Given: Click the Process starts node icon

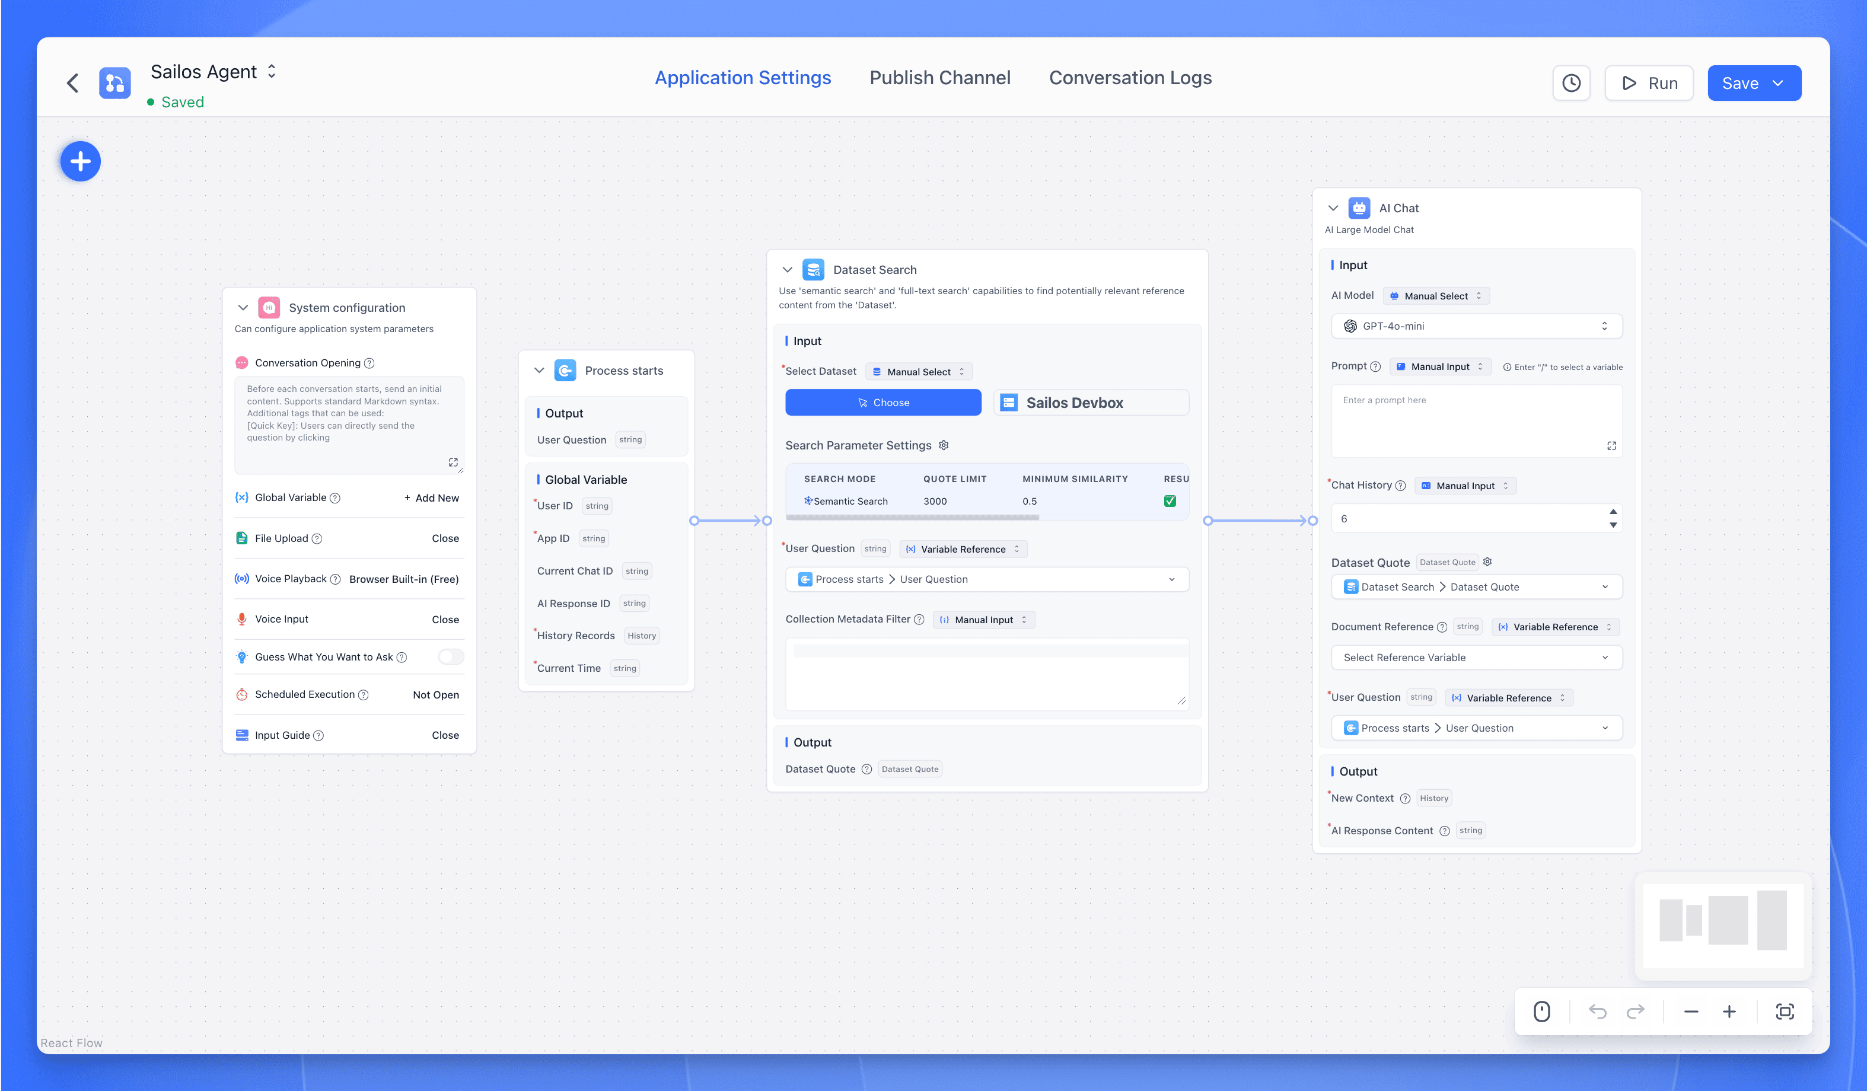Looking at the screenshot, I should (x=565, y=370).
